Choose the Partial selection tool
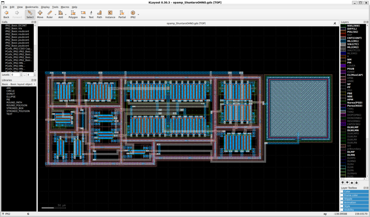 point(122,14)
